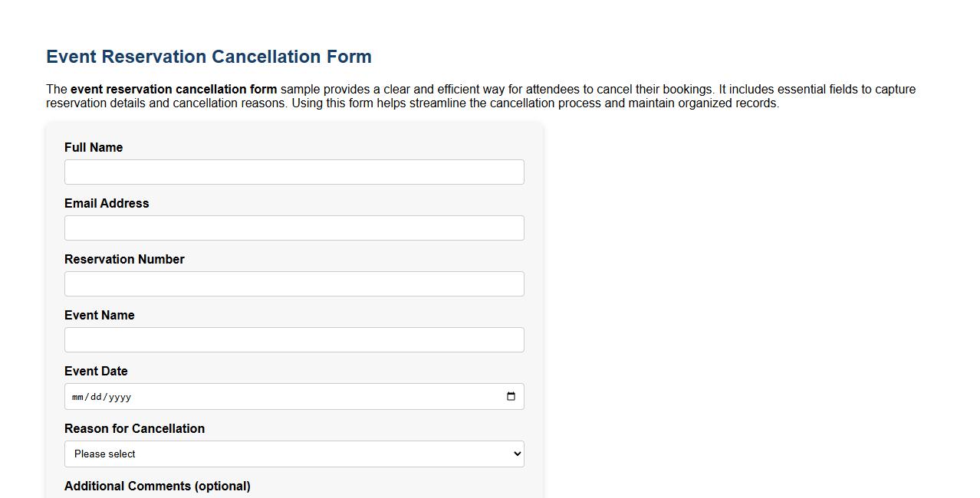The height and width of the screenshot is (498, 980).
Task: Click the Event Date label
Action: pyautogui.click(x=96, y=371)
